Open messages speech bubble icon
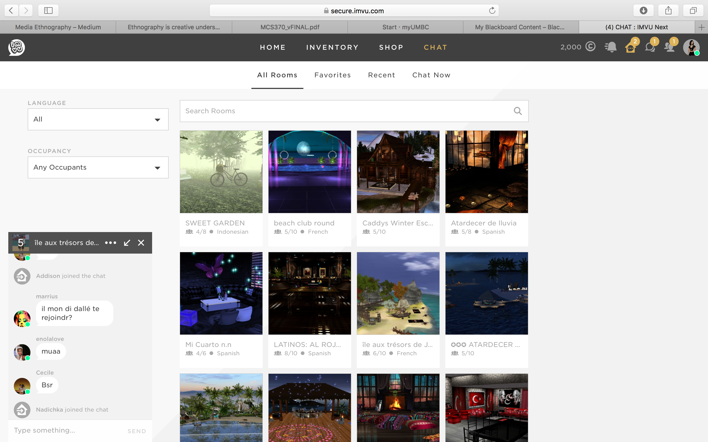Screen dimensions: 708x442 click(650, 47)
